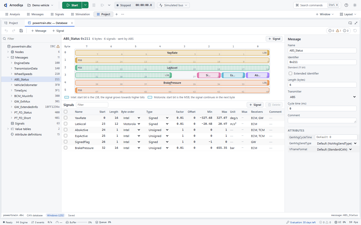Click the step forward icon
Viewport: 361px width, 225px height.
point(102,5)
